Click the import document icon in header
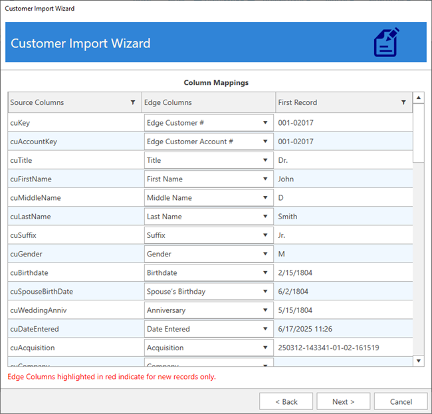Screen dimensions: 432x414 [386, 43]
